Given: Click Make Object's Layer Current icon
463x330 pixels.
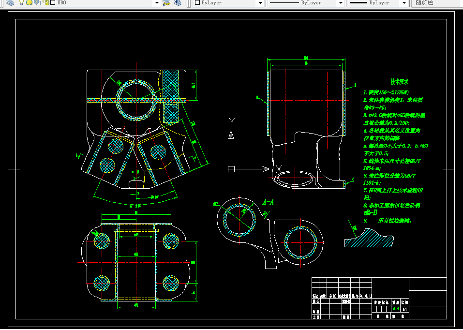Looking at the screenshot, I should (166, 2).
